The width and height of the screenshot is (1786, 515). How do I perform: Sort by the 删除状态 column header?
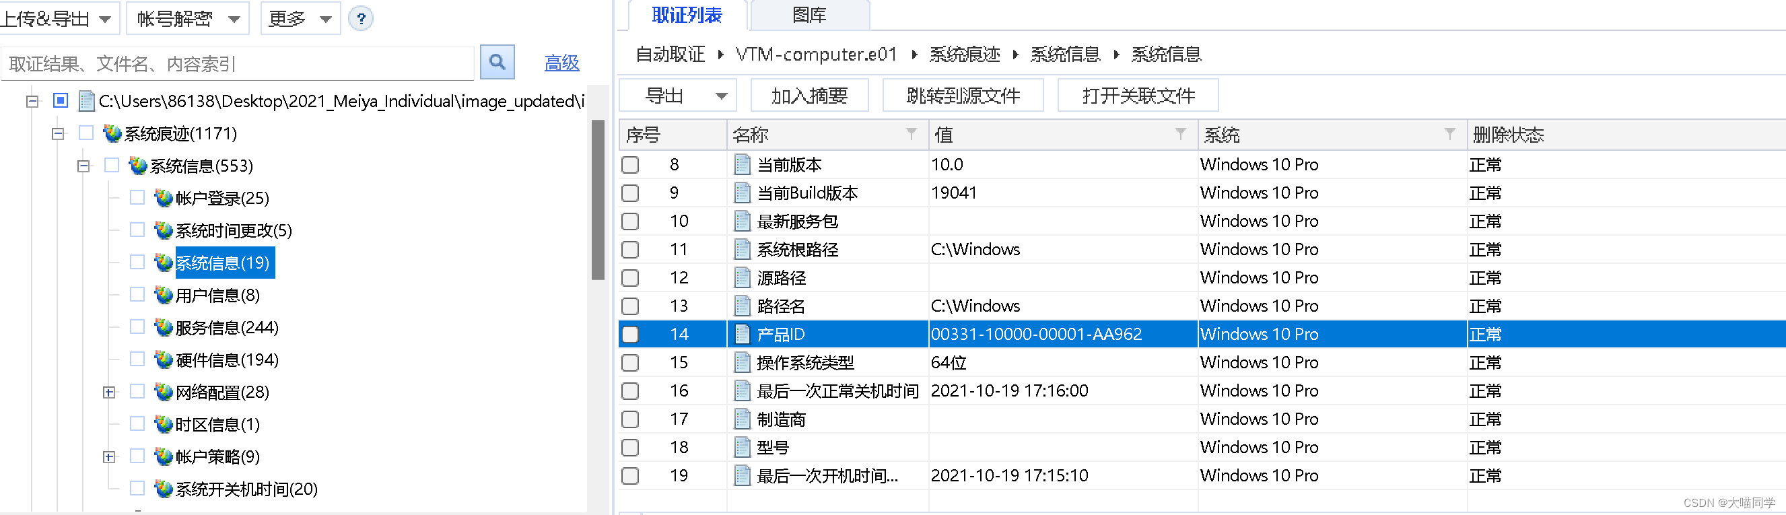point(1626,135)
